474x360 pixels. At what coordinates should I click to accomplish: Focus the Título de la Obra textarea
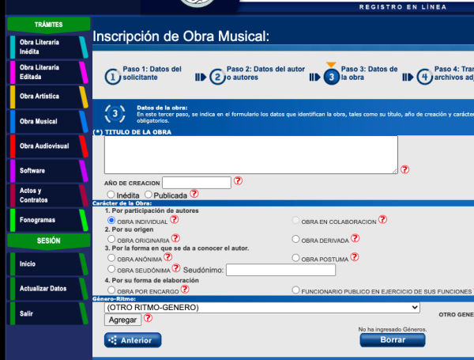click(x=251, y=155)
